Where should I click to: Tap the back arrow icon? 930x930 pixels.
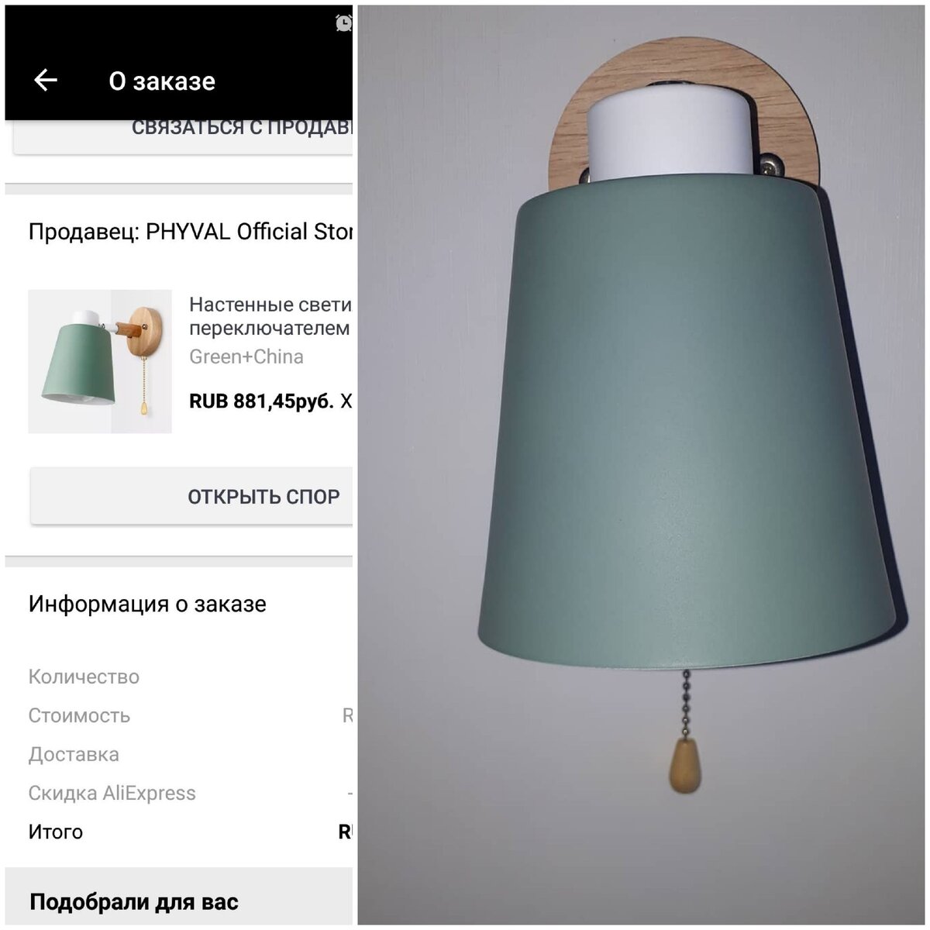pyautogui.click(x=46, y=80)
